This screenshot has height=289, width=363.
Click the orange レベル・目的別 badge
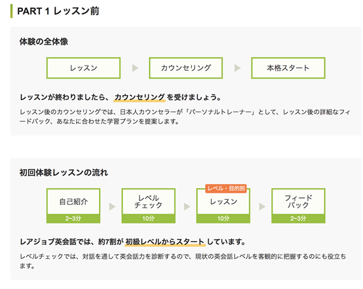click(226, 189)
